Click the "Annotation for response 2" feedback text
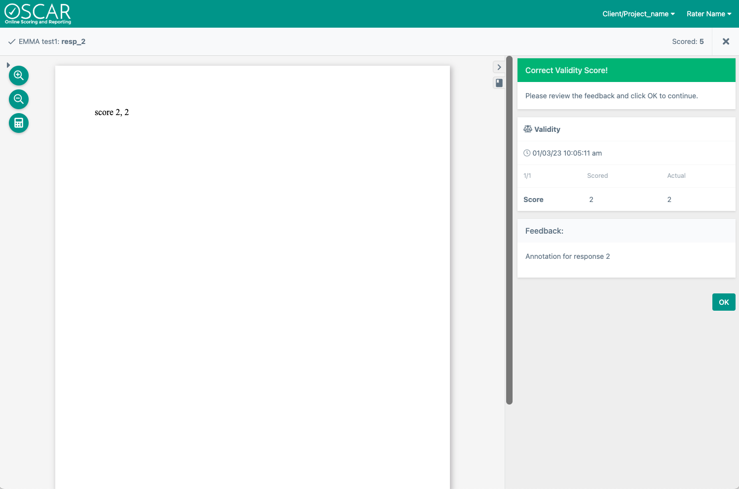 (567, 256)
